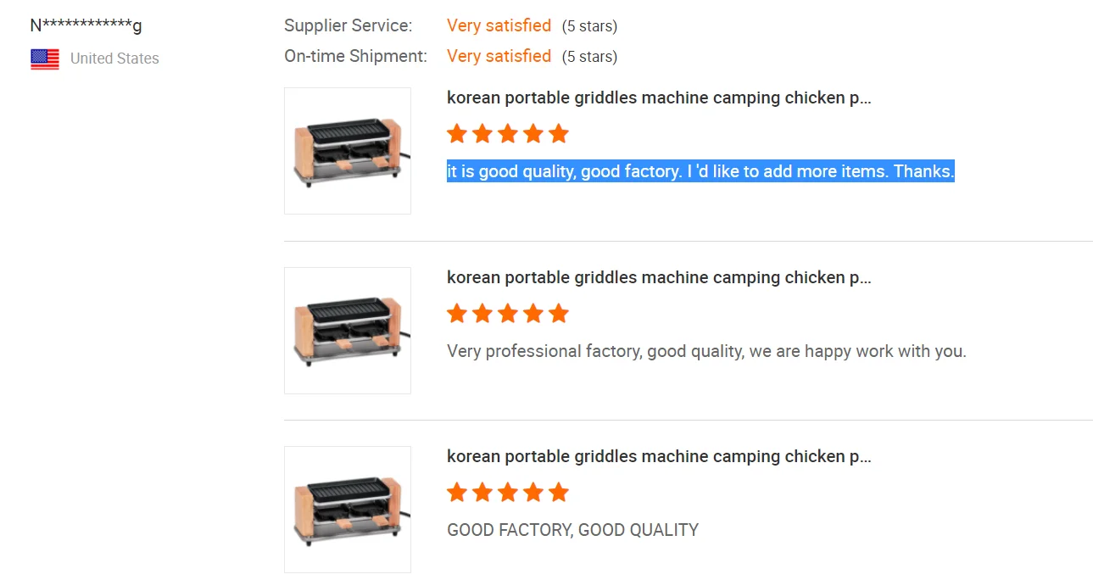Click the "Very professional factory" review text
This screenshot has height=580, width=1093.
pyautogui.click(x=706, y=351)
